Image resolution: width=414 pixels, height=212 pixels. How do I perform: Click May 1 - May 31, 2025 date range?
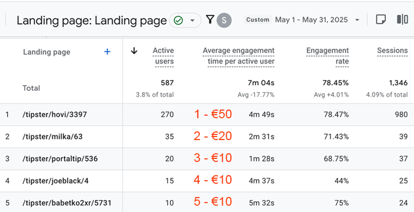click(312, 20)
